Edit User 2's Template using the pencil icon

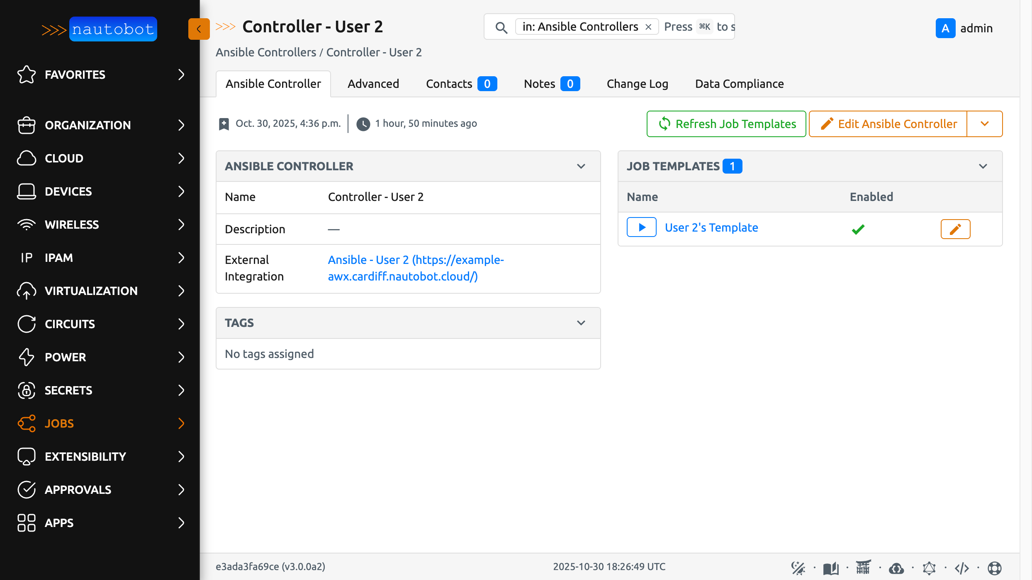tap(956, 229)
